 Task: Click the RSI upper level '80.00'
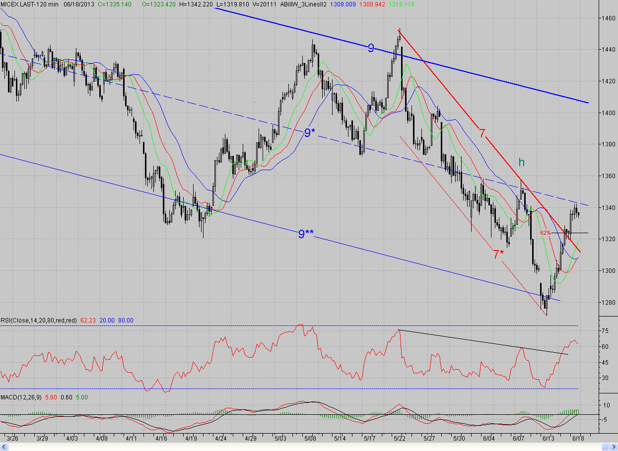pyautogui.click(x=126, y=321)
